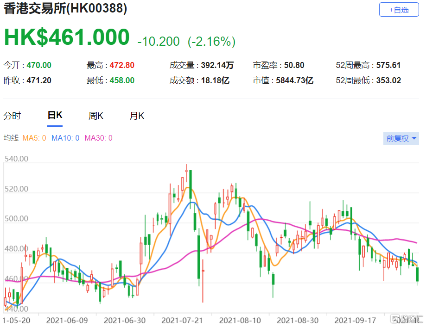This screenshot has width=426, height=327.
Task: Open the 周K weekly chart tab
Action: 96,116
